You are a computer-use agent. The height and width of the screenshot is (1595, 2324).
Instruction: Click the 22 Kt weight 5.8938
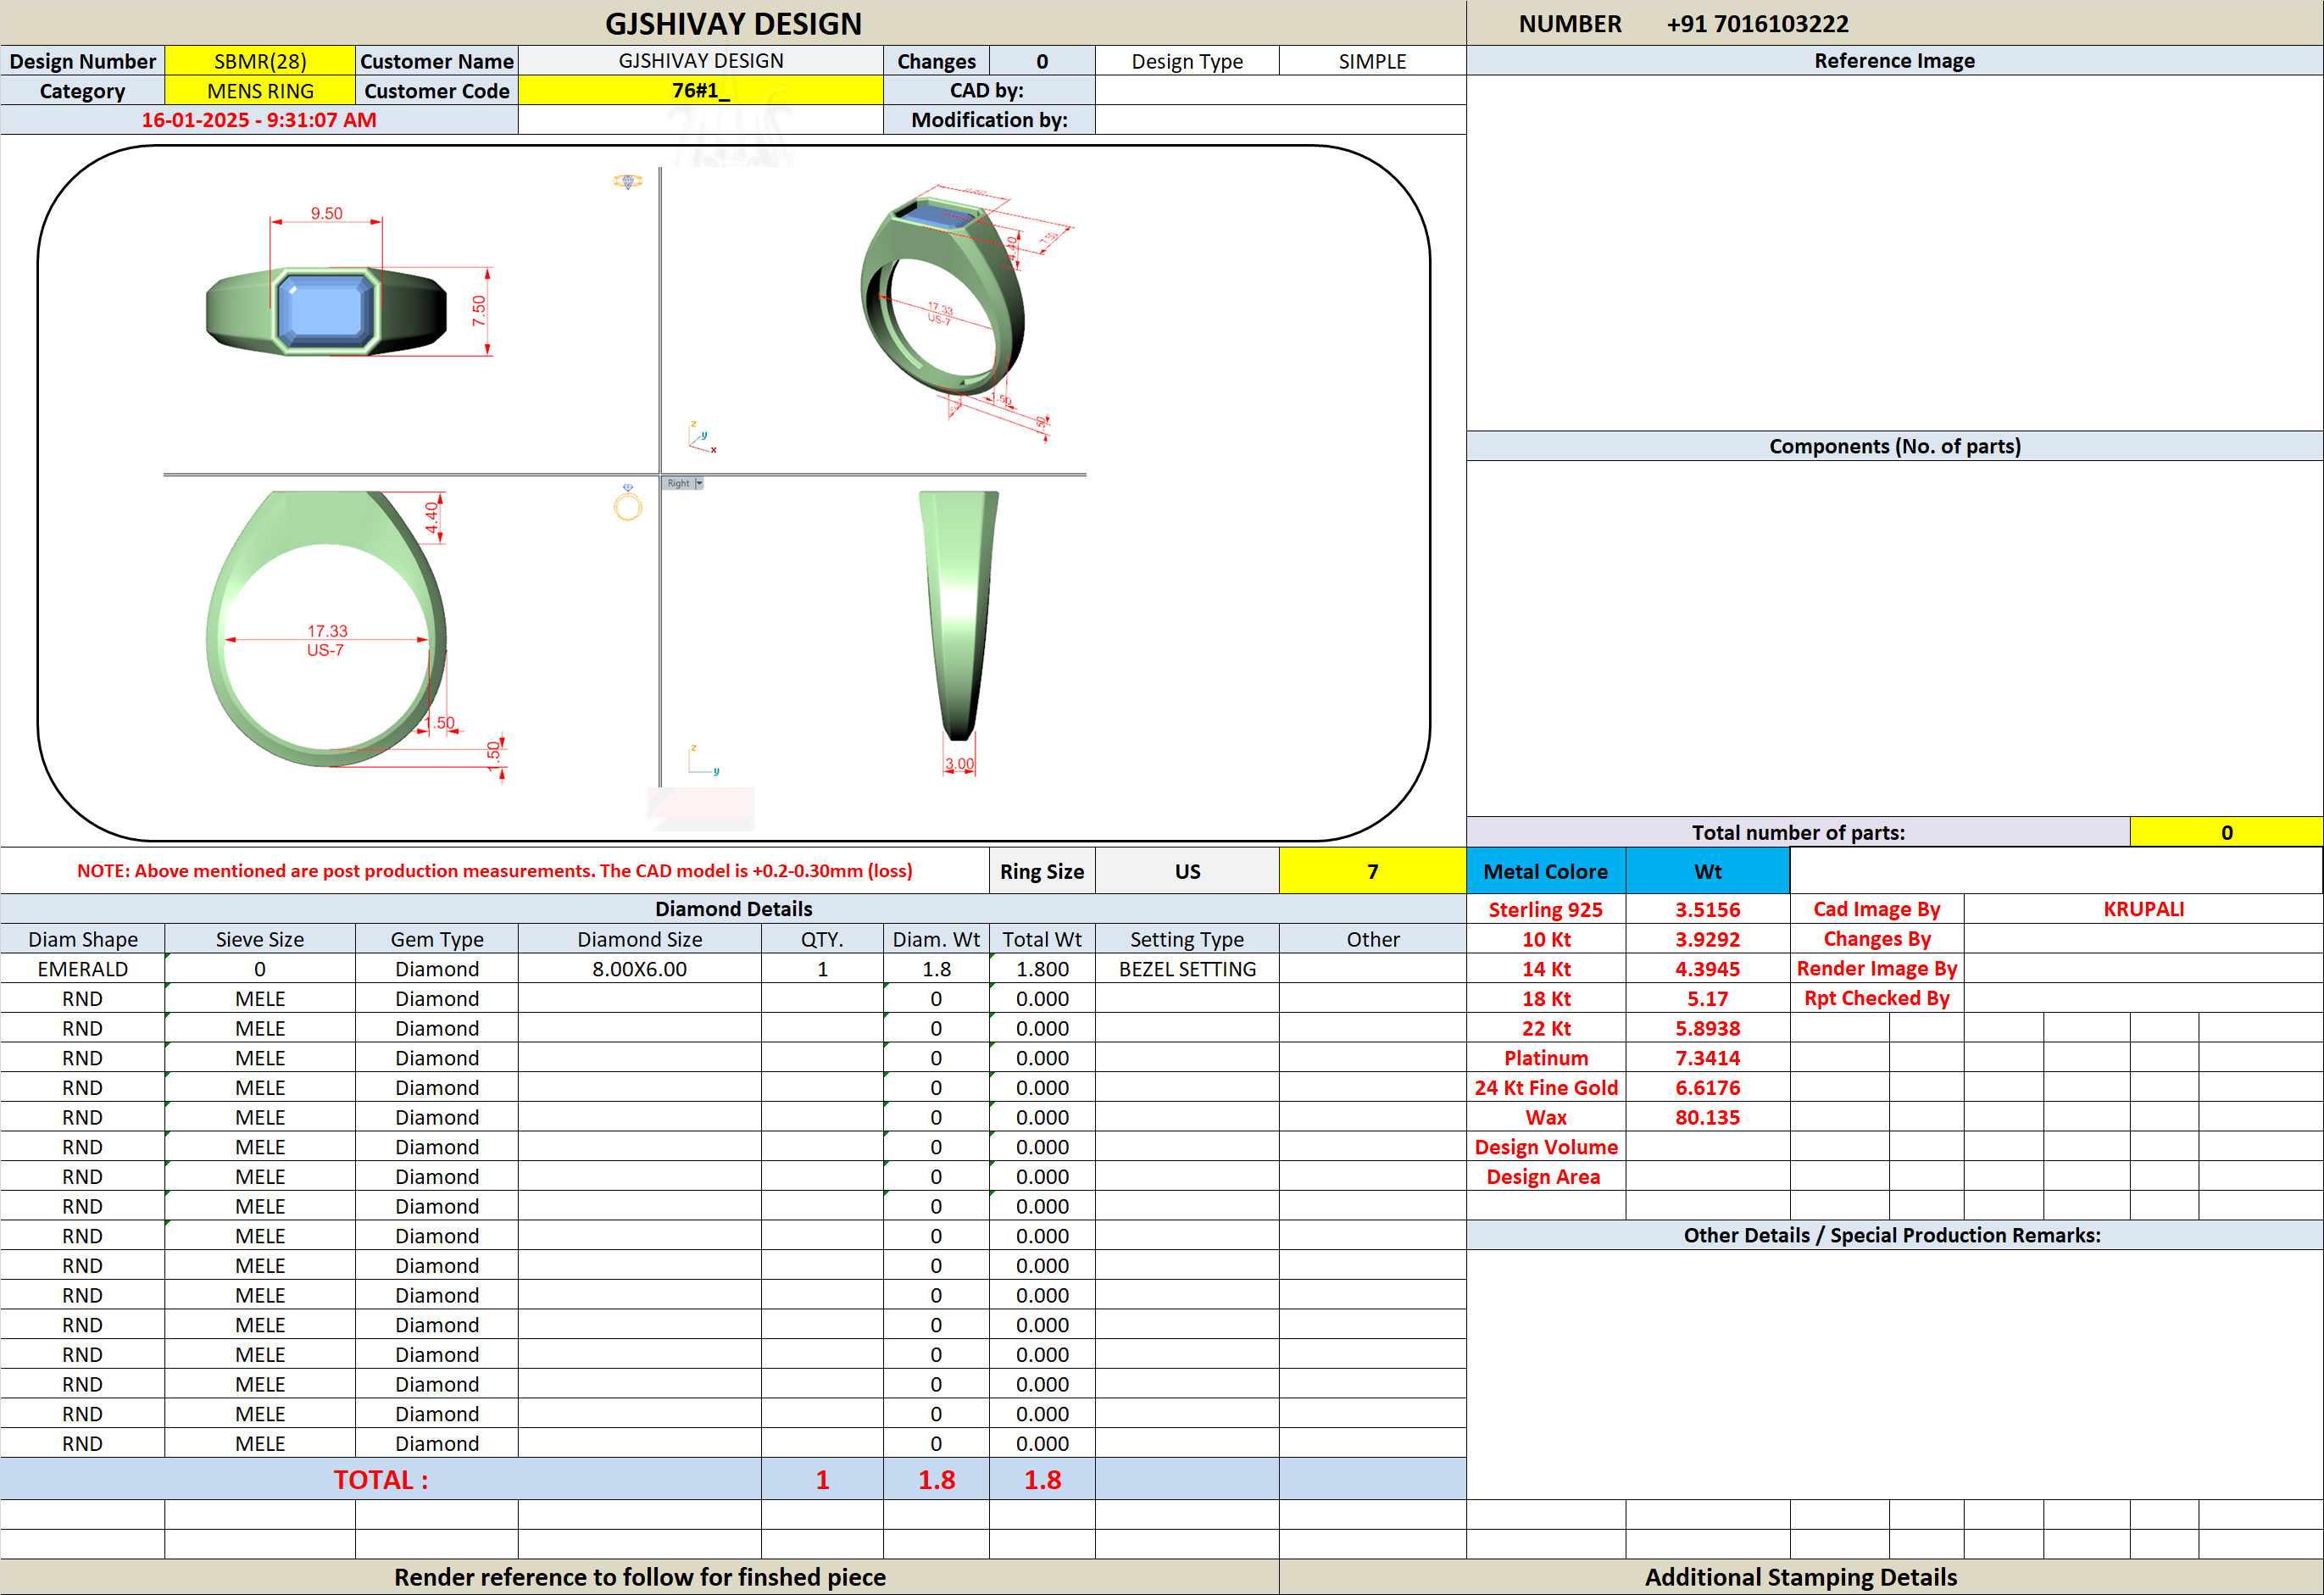point(1708,1028)
